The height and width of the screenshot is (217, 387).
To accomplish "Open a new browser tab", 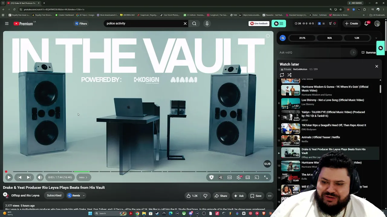I will (44, 3).
